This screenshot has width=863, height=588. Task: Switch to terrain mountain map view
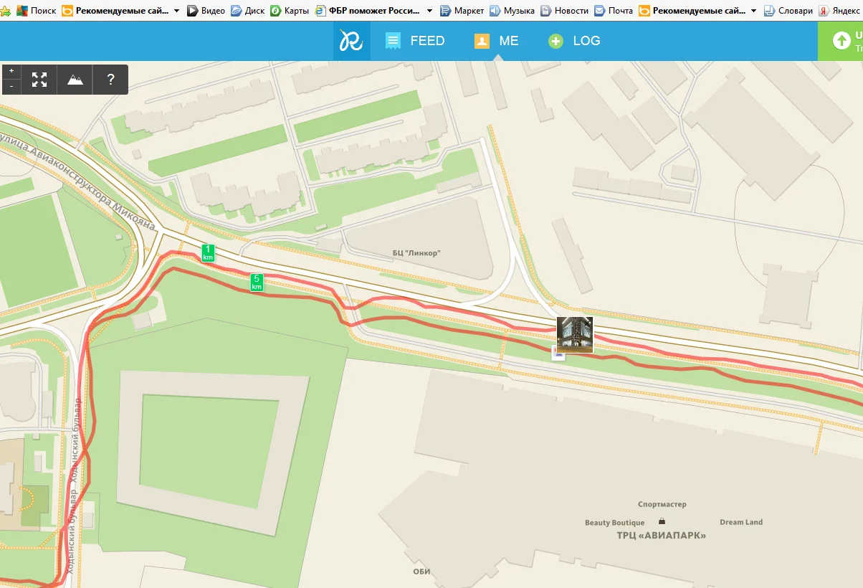coord(75,80)
